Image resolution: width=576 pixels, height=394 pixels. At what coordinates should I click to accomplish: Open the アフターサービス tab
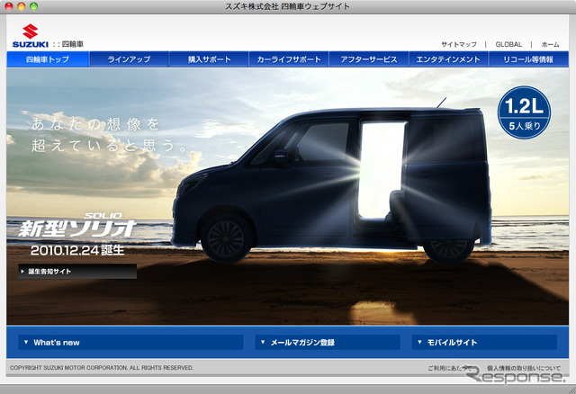tap(369, 59)
